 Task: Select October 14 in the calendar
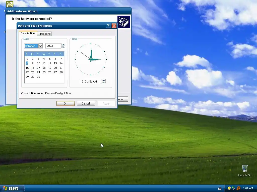[61, 63]
